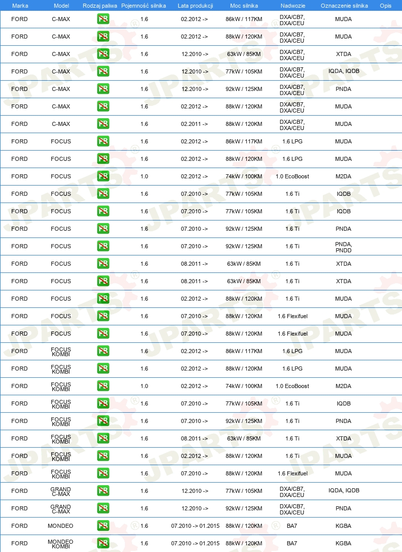
Task: Click the model cell reading MONDEO KOMBI
Action: click(61, 544)
